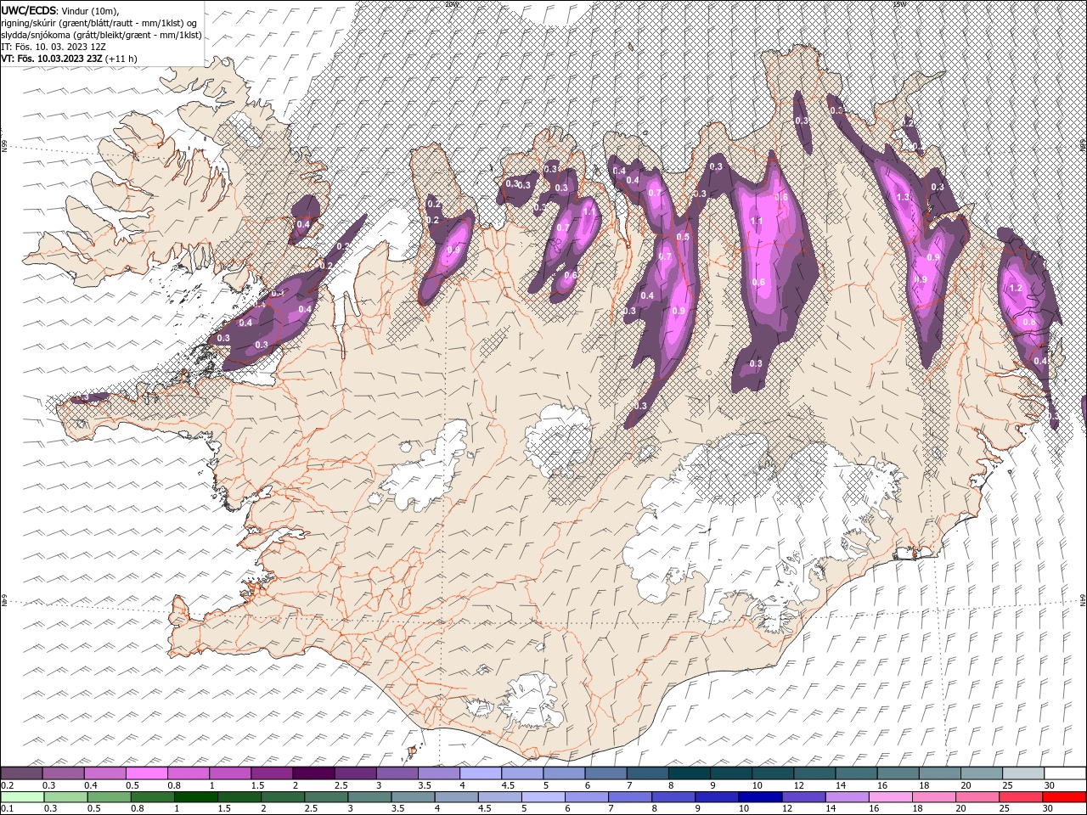This screenshot has height=815, width=1087.
Task: Pick the white swatch after 30 on snow scale
Action: pyautogui.click(x=1065, y=773)
